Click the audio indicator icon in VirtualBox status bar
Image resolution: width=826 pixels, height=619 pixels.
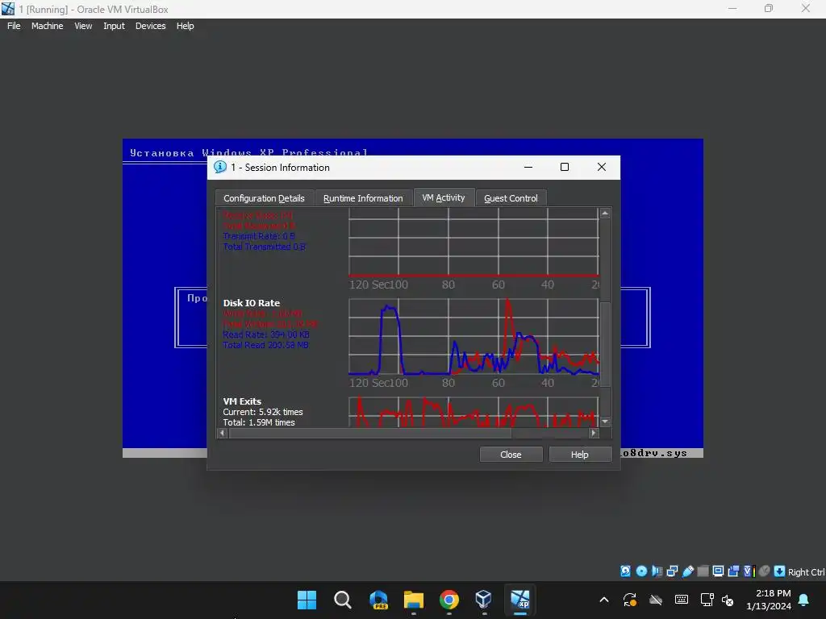(657, 571)
